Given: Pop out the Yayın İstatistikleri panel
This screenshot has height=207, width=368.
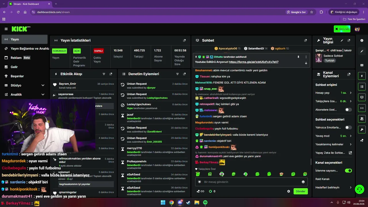Looking at the screenshot, I should [184, 41].
